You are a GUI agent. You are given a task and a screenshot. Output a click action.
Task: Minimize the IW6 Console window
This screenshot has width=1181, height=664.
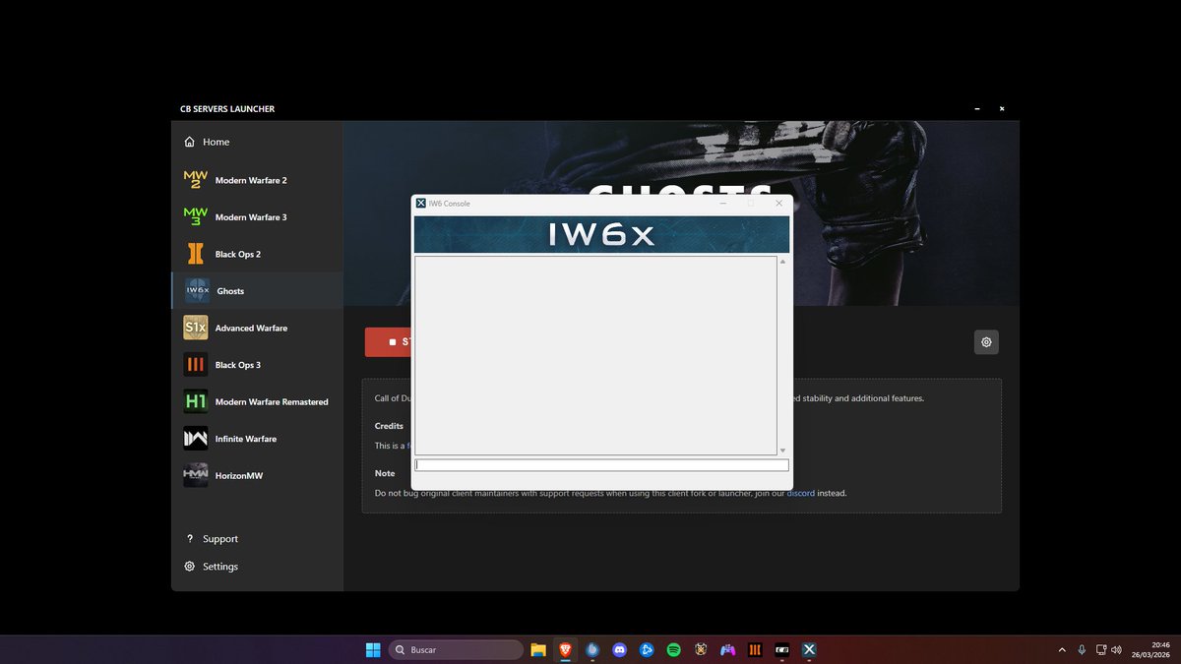point(723,204)
